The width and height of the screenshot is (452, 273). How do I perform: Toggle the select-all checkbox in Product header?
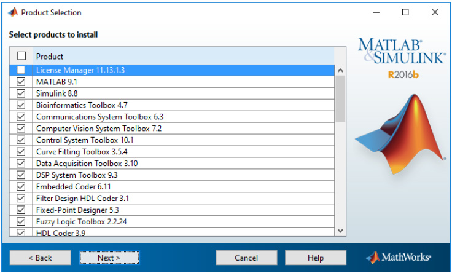[21, 56]
